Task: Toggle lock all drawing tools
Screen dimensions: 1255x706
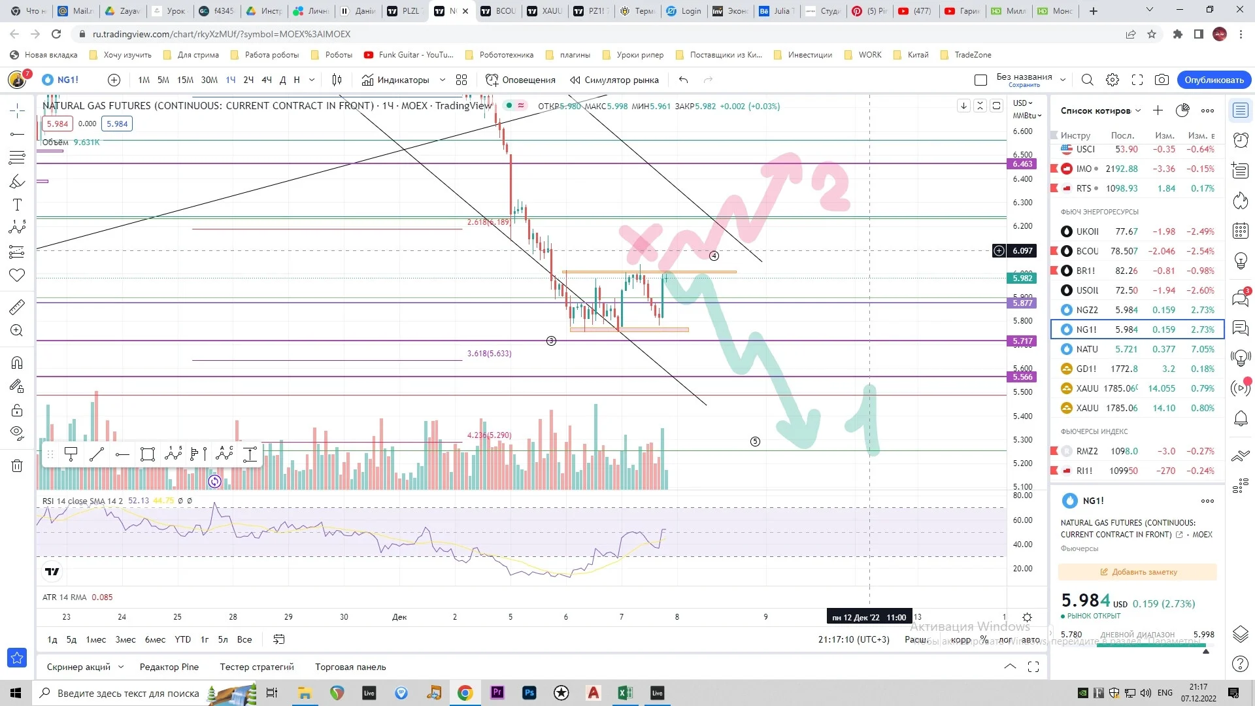Action: click(x=17, y=411)
